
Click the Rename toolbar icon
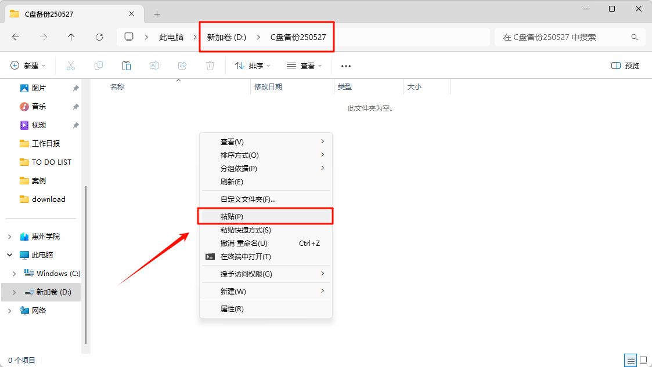[154, 66]
